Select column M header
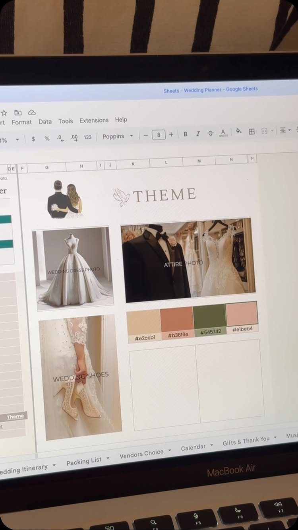Viewport: 298px width, 530px height. 199,161
